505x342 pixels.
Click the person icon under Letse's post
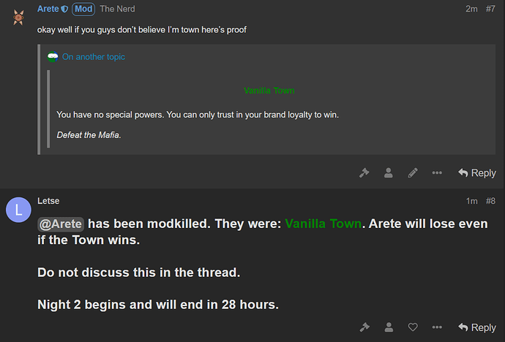point(389,327)
